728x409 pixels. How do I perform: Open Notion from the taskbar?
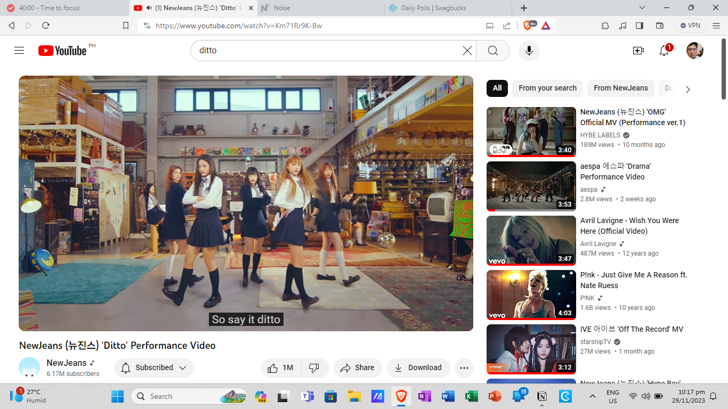542,396
